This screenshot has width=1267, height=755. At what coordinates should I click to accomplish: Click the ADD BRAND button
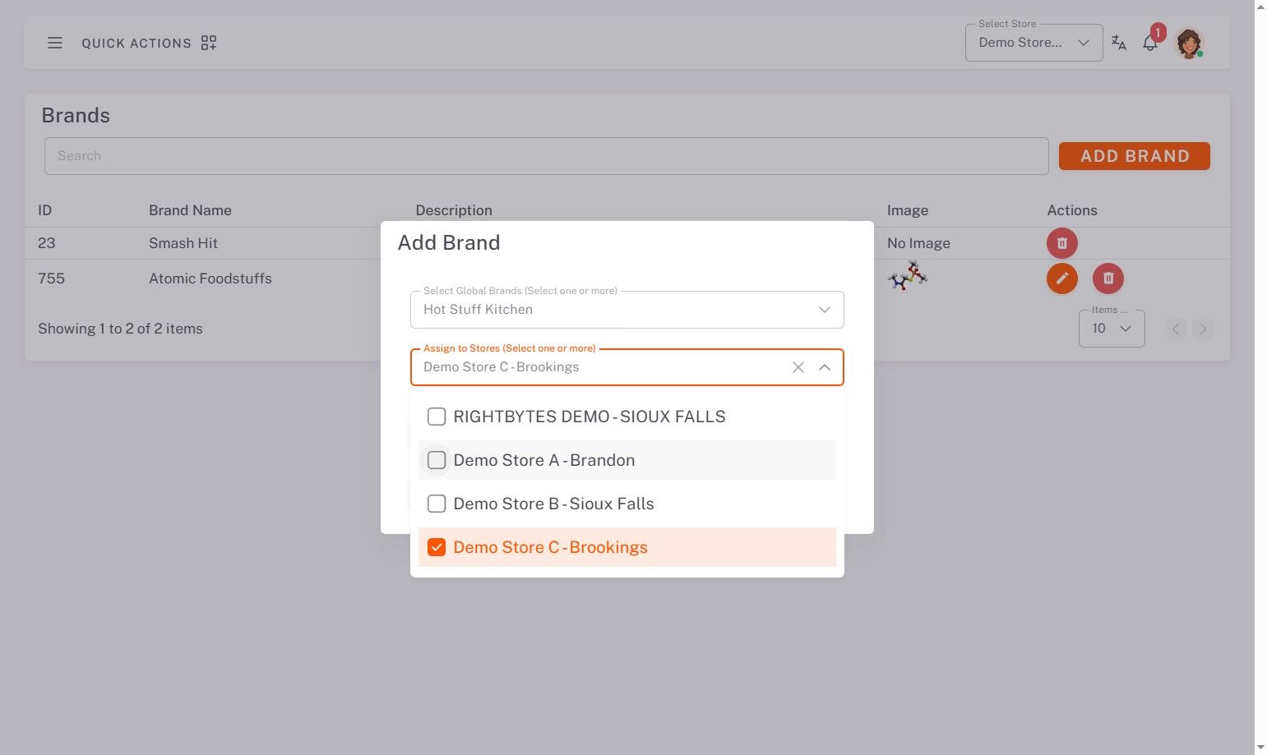pyautogui.click(x=1134, y=156)
